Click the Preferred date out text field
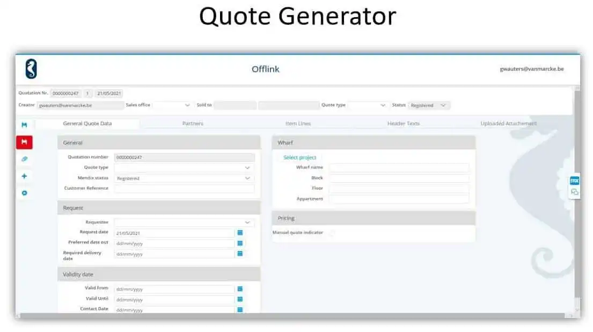Screen dimensions: 593x332 coord(174,243)
